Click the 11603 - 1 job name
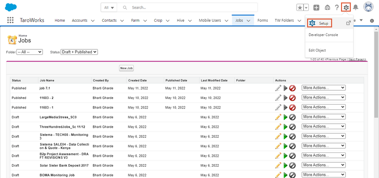This screenshot has width=379, height=178. click(x=46, y=107)
